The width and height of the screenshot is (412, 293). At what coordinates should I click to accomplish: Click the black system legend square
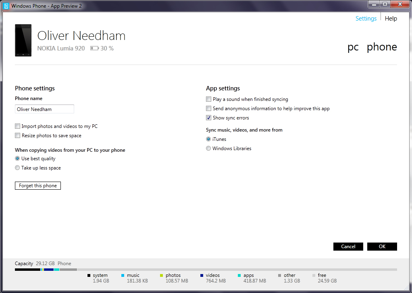pos(89,275)
